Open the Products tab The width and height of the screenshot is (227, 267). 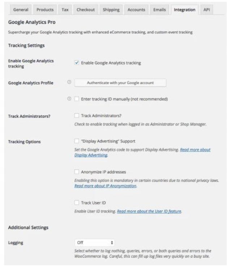click(45, 10)
